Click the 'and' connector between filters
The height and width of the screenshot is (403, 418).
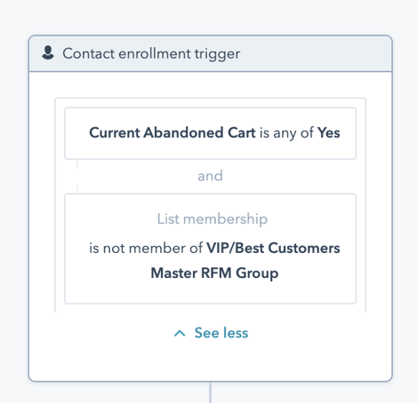click(x=210, y=176)
